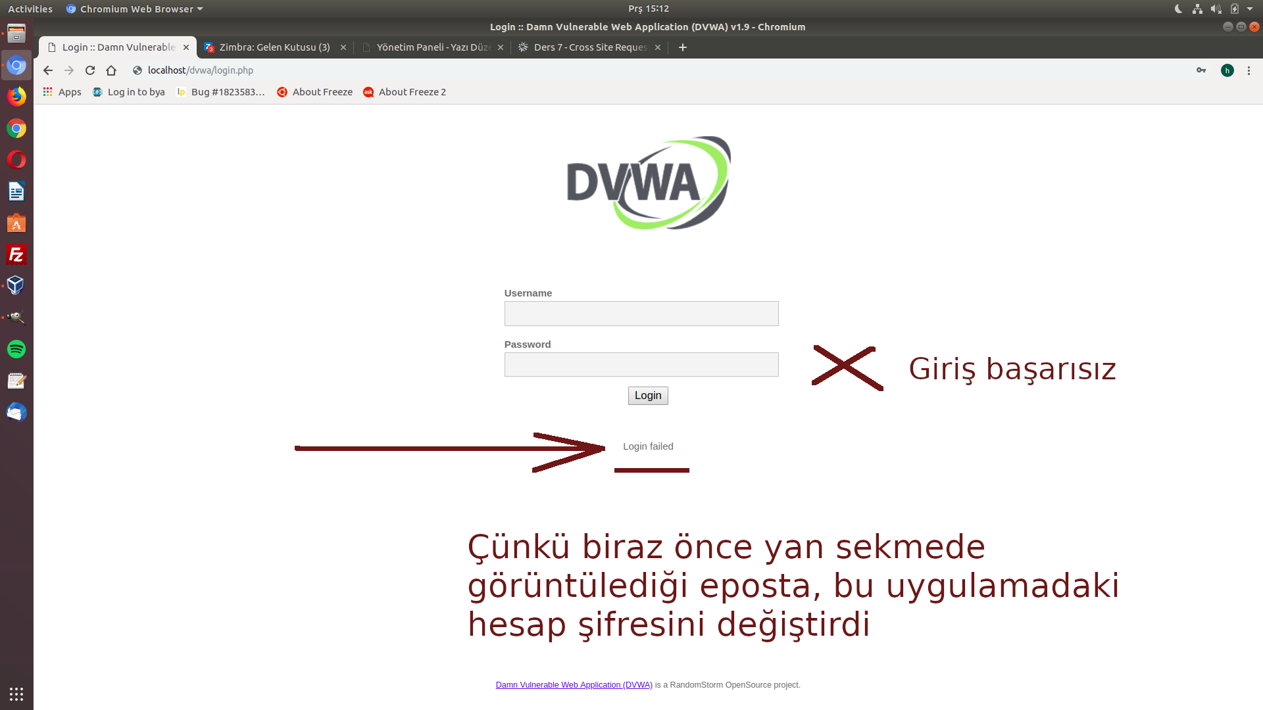Open Chromium Web Browser app menu

click(135, 9)
